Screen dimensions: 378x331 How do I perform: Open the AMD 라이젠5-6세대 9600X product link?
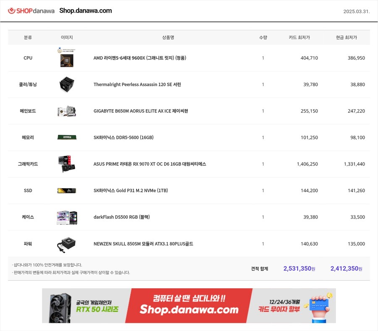point(140,58)
